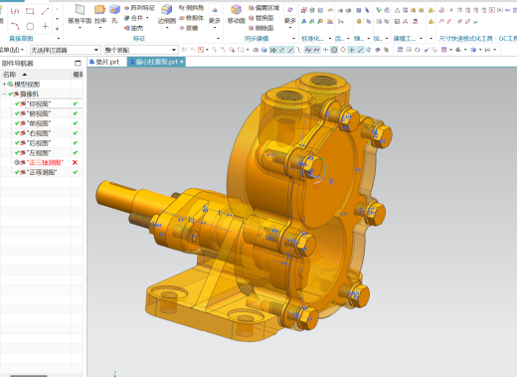Screen dimensions: 517x377
Task: Click the 偏置区域 offset region tool
Action: [x=263, y=8]
